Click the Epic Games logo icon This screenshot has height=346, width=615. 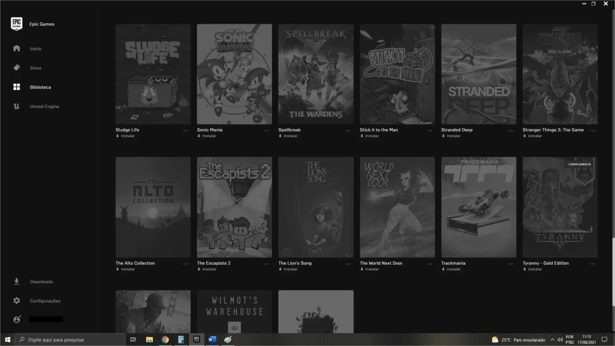coord(17,24)
